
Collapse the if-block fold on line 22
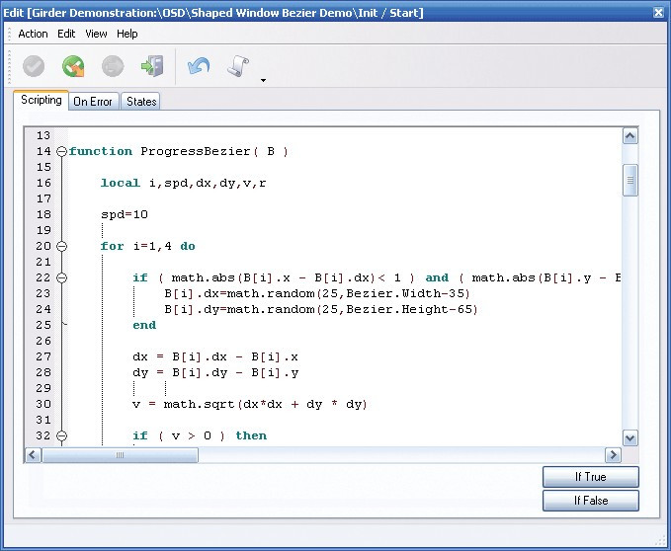coord(62,277)
